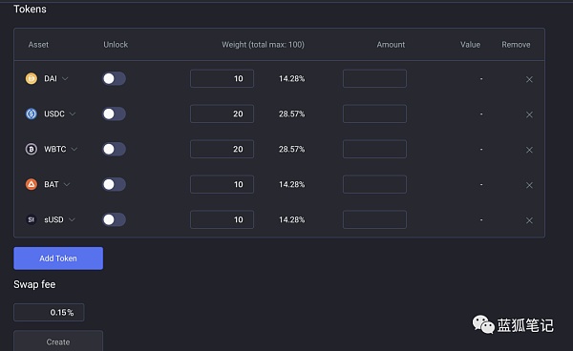Expand the WBTC asset selector
This screenshot has width=573, height=351.
coord(74,149)
